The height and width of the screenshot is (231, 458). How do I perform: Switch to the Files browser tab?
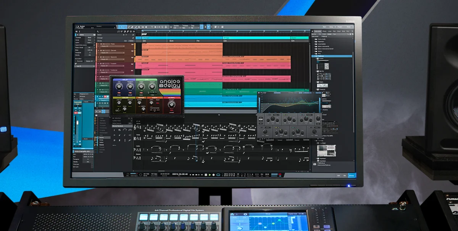(x=334, y=31)
